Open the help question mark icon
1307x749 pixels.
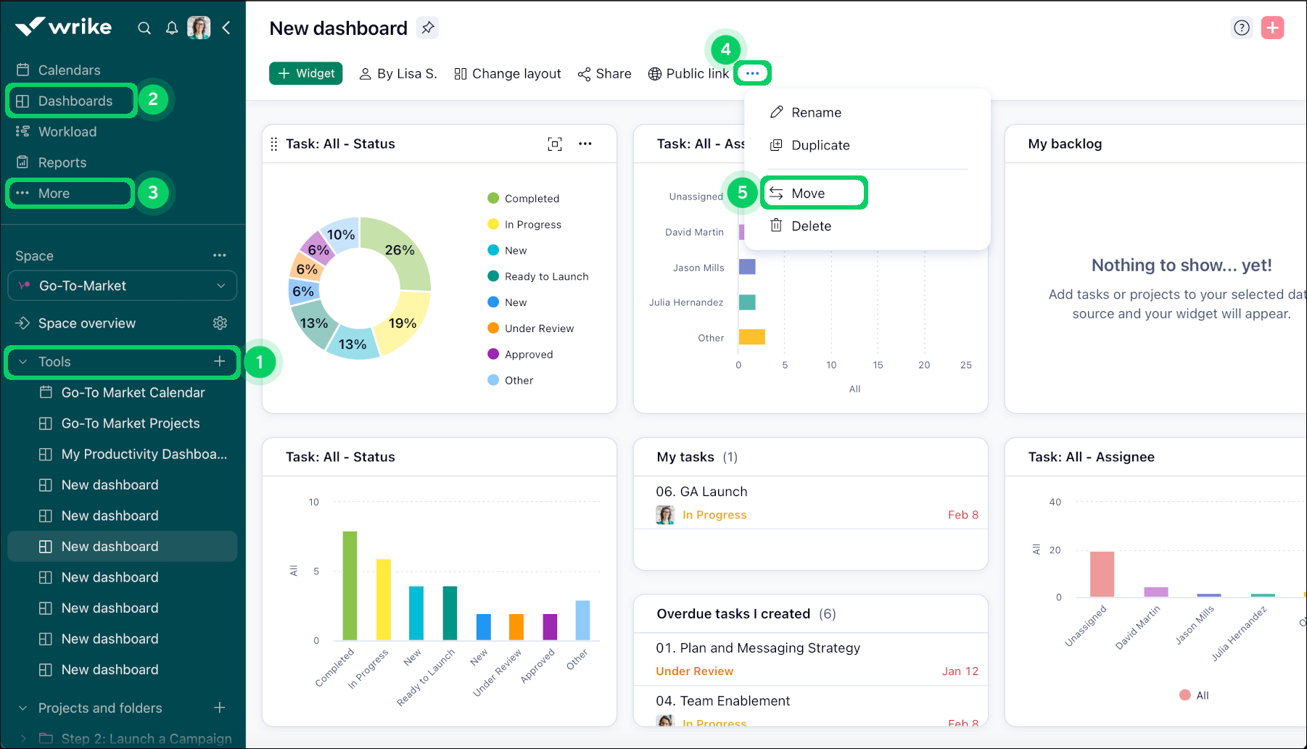point(1242,28)
